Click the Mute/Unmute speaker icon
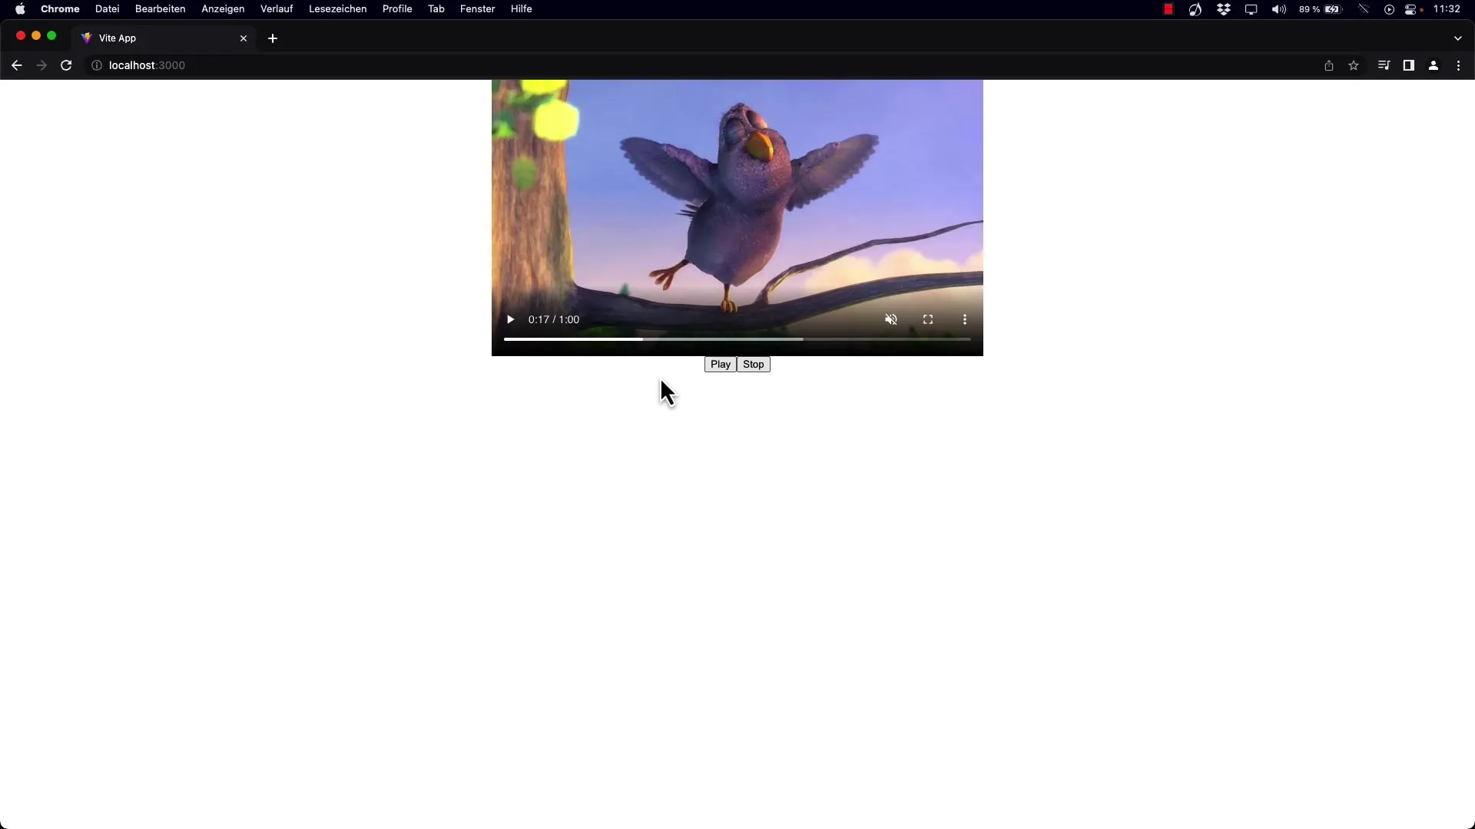 pos(890,319)
